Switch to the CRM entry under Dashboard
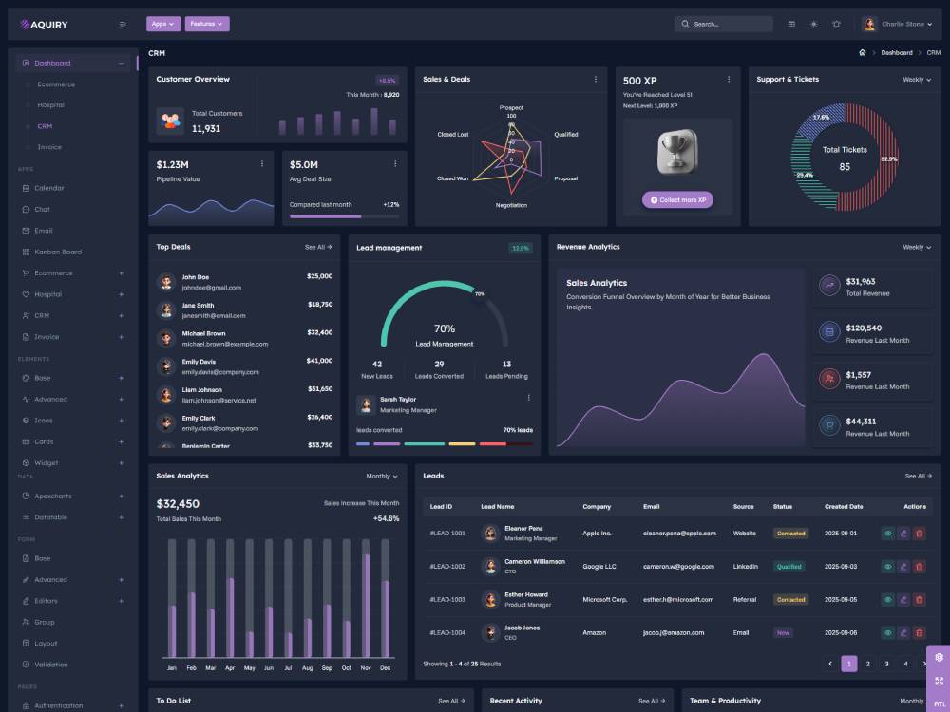This screenshot has height=712, width=950. point(43,126)
